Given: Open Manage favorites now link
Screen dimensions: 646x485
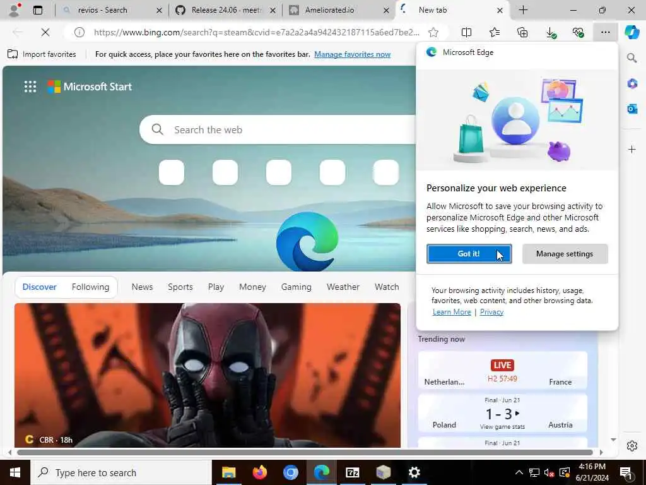Looking at the screenshot, I should click(352, 54).
